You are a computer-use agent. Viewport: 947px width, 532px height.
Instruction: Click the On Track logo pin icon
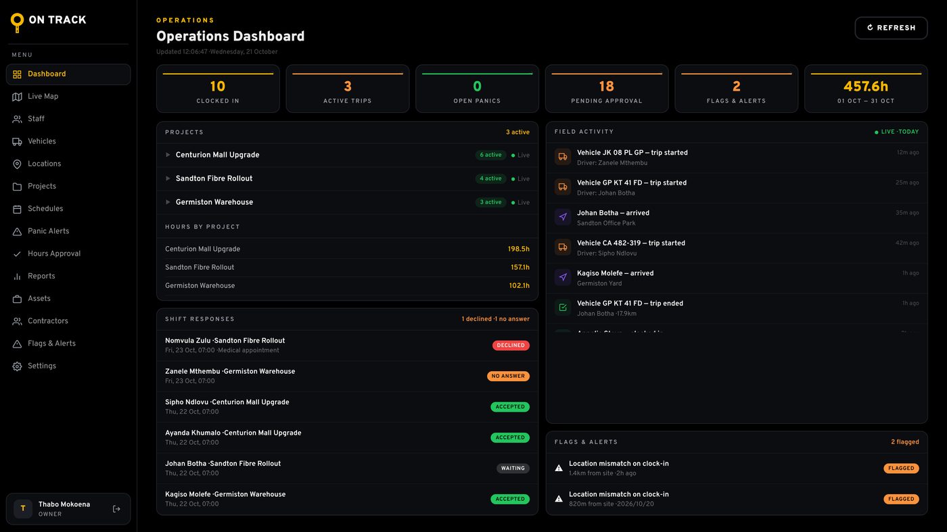point(17,22)
